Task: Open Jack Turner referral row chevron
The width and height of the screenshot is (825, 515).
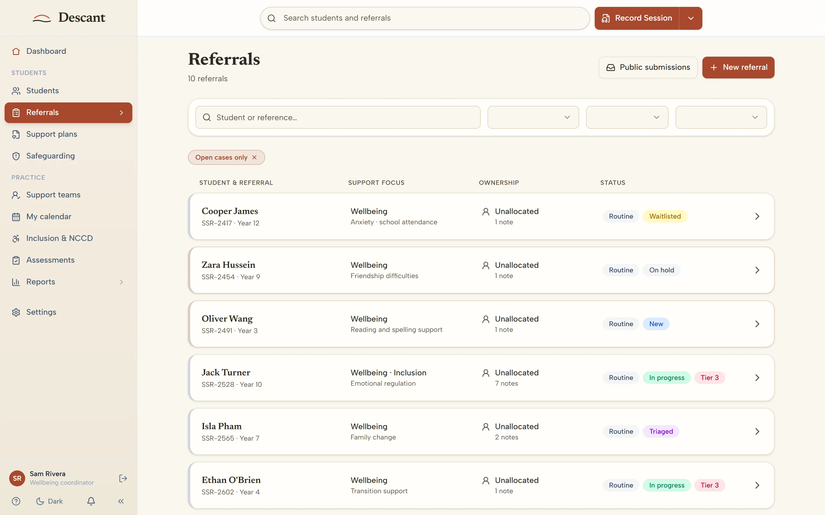Action: 757,378
